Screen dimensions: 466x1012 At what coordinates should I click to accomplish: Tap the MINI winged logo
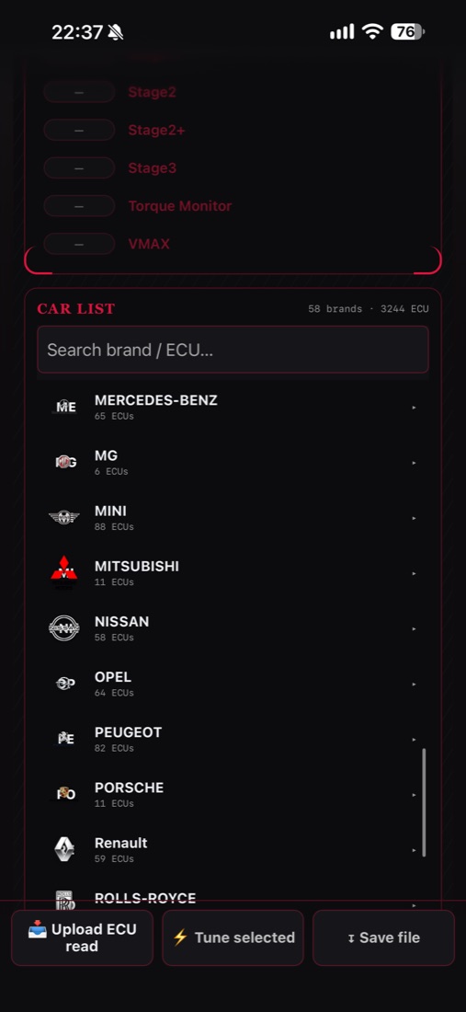64,518
